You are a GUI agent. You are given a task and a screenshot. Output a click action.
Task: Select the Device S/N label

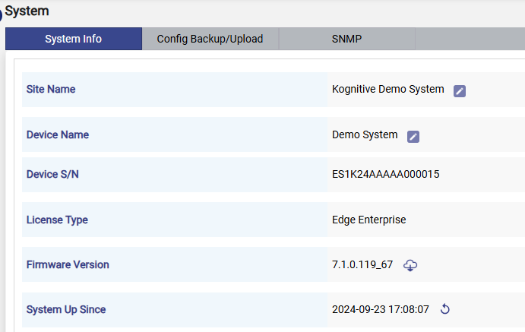click(52, 175)
